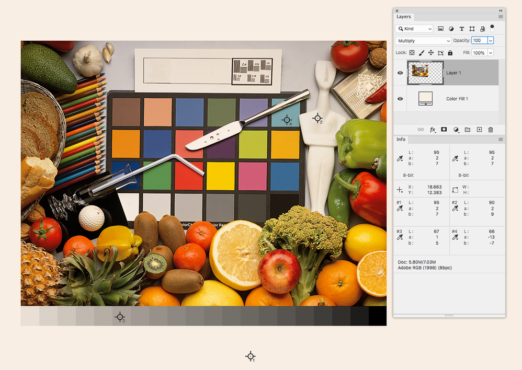The image size is (522, 370).
Task: Open the Multiply blend mode dropdown
Action: [423, 41]
